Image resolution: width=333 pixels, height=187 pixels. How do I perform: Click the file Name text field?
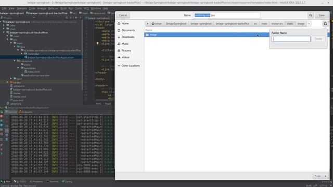point(226,15)
